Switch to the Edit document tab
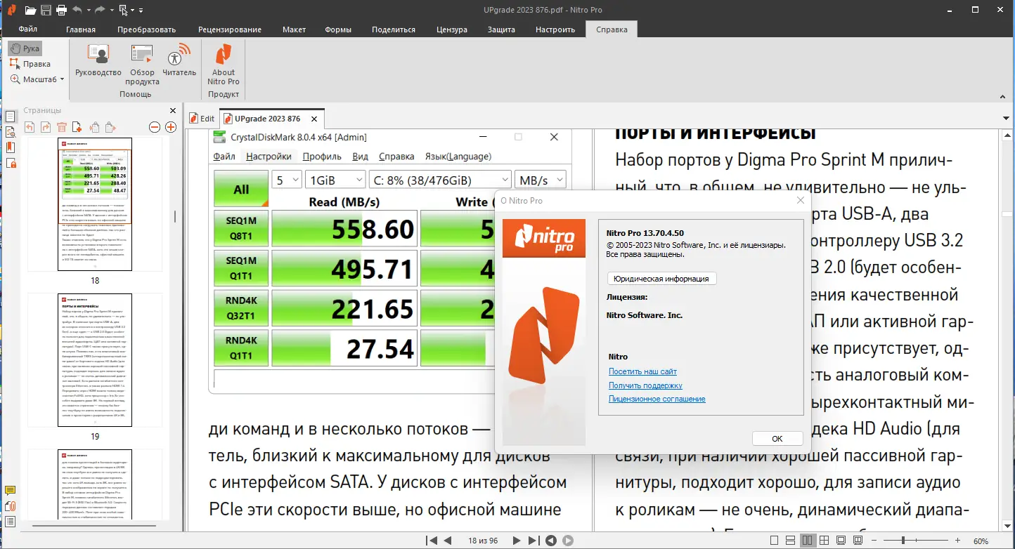1015x549 pixels. [201, 119]
